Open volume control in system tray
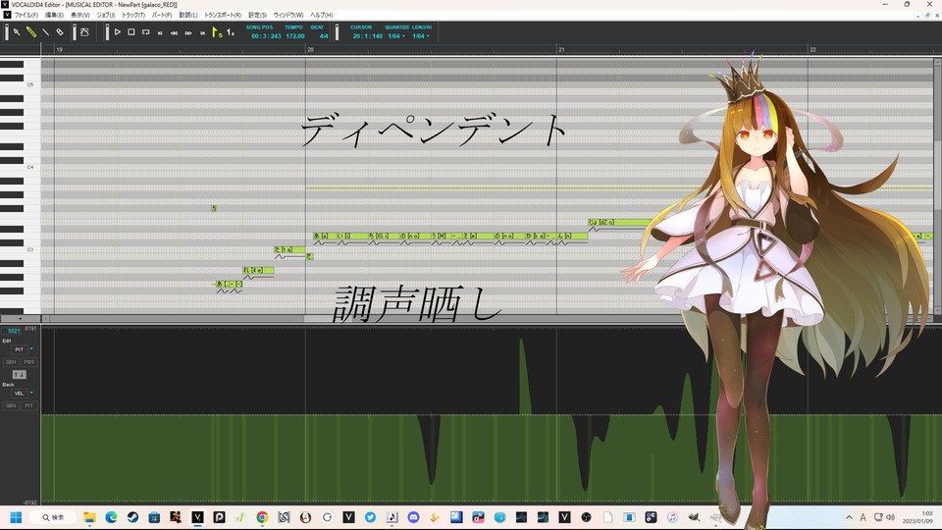The width and height of the screenshot is (942, 530). pos(890,517)
